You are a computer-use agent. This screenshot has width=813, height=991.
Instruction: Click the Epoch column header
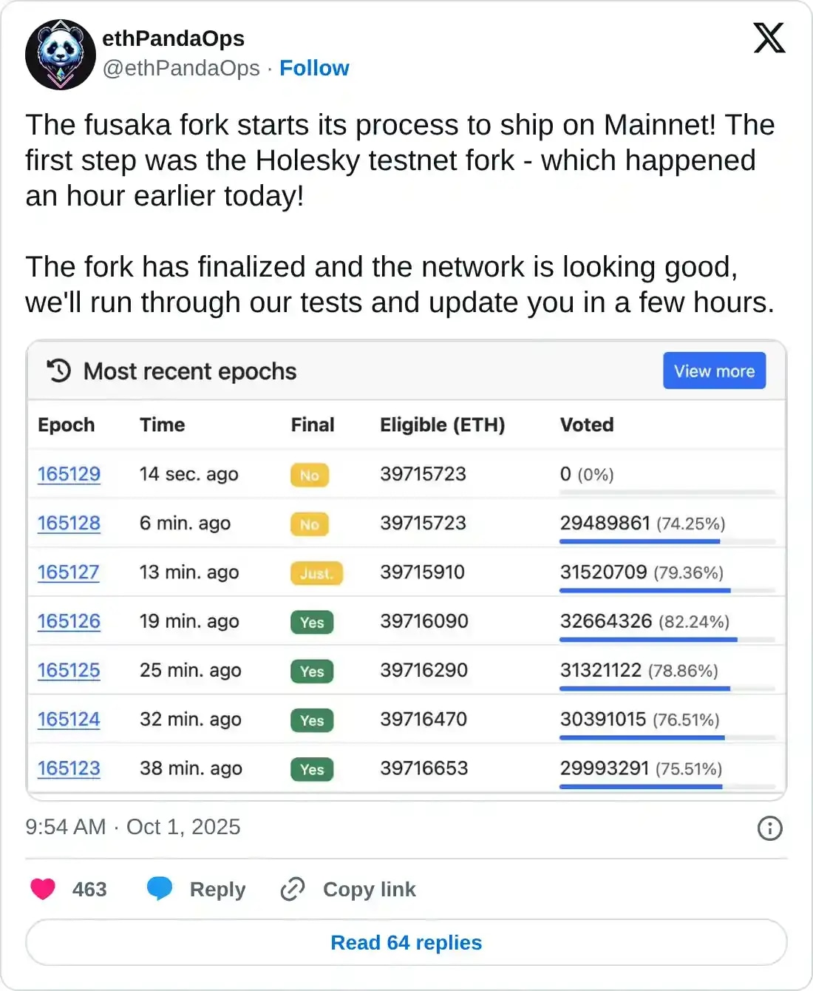coord(66,425)
